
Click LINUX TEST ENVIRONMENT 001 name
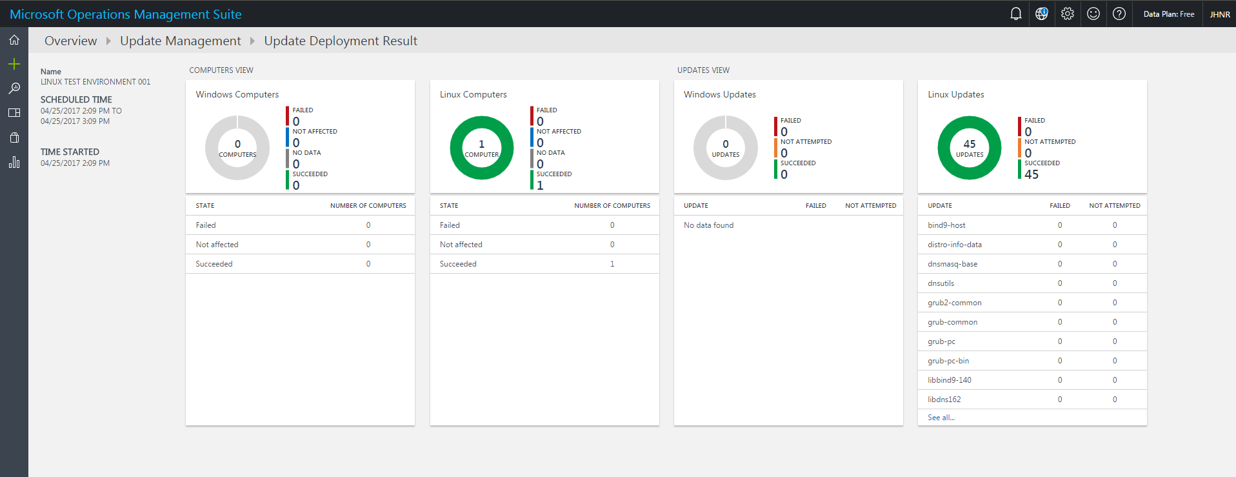click(95, 82)
